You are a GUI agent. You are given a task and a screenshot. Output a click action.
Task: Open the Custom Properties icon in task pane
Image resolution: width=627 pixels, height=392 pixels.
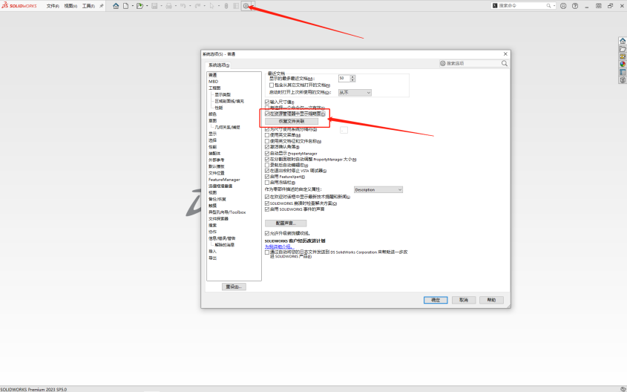coord(623,72)
